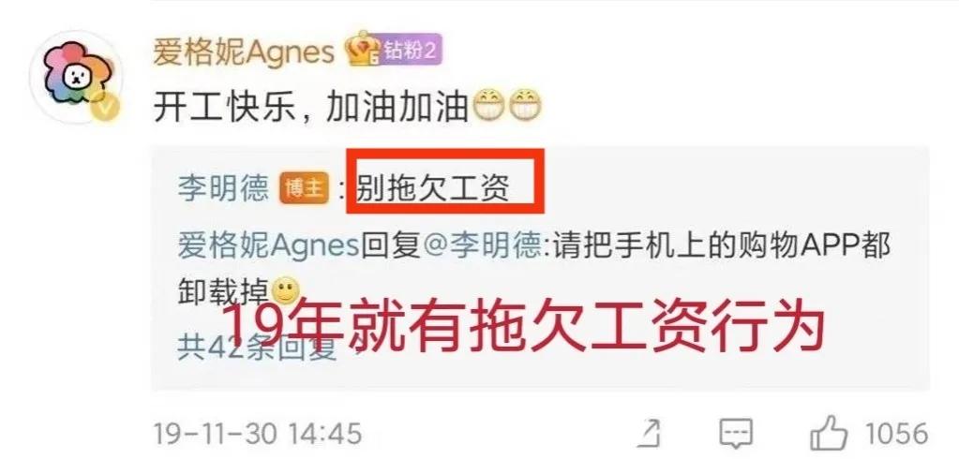Open the 爱格妮Agnes username at the top

coord(244,52)
